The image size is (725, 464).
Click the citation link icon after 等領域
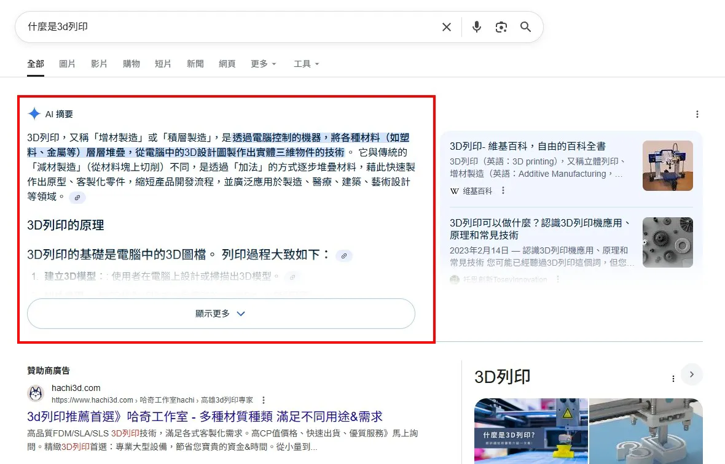[x=77, y=198]
